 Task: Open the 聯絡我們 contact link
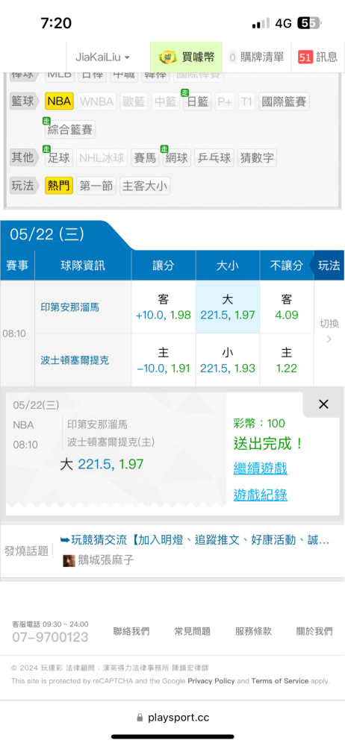click(131, 631)
